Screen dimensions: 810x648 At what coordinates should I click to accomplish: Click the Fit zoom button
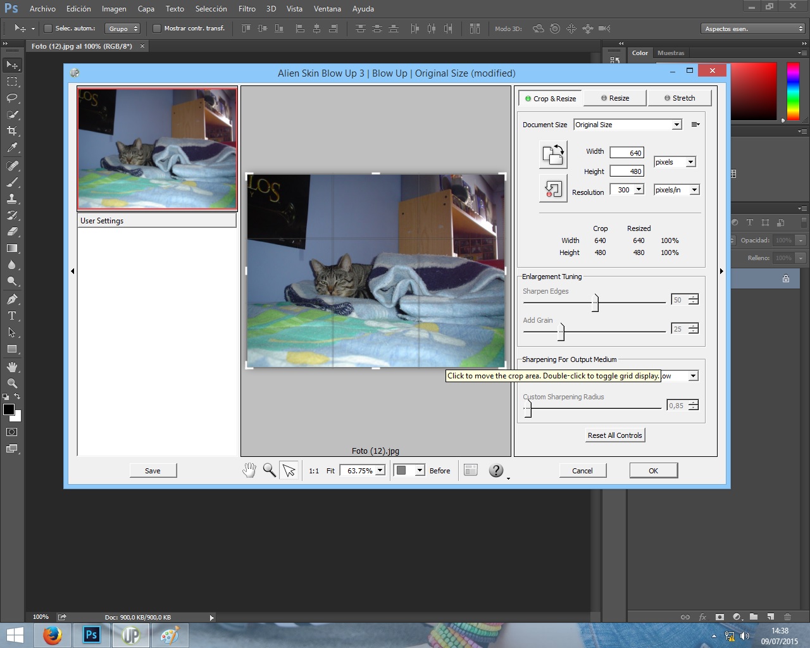(x=330, y=471)
